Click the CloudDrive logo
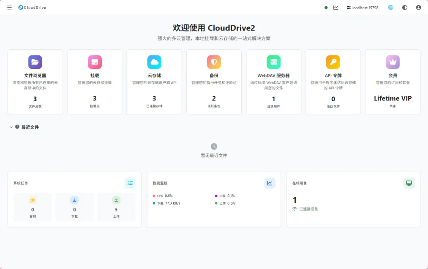This screenshot has height=269, width=428. tap(32, 8)
